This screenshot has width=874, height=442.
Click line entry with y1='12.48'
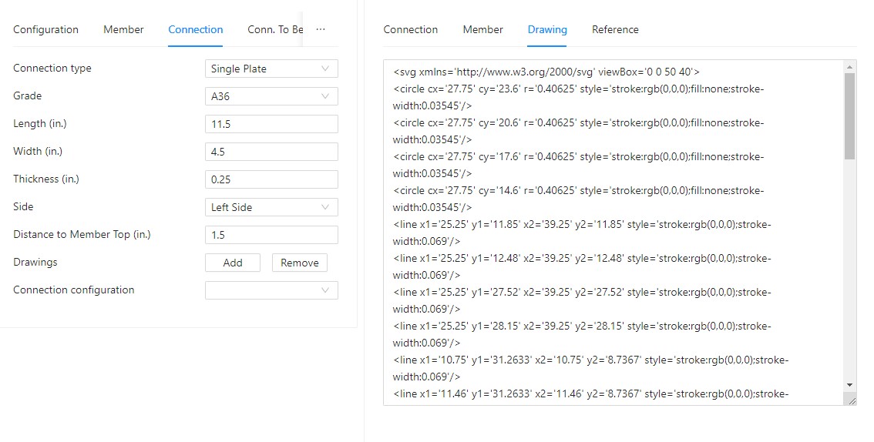(582, 266)
